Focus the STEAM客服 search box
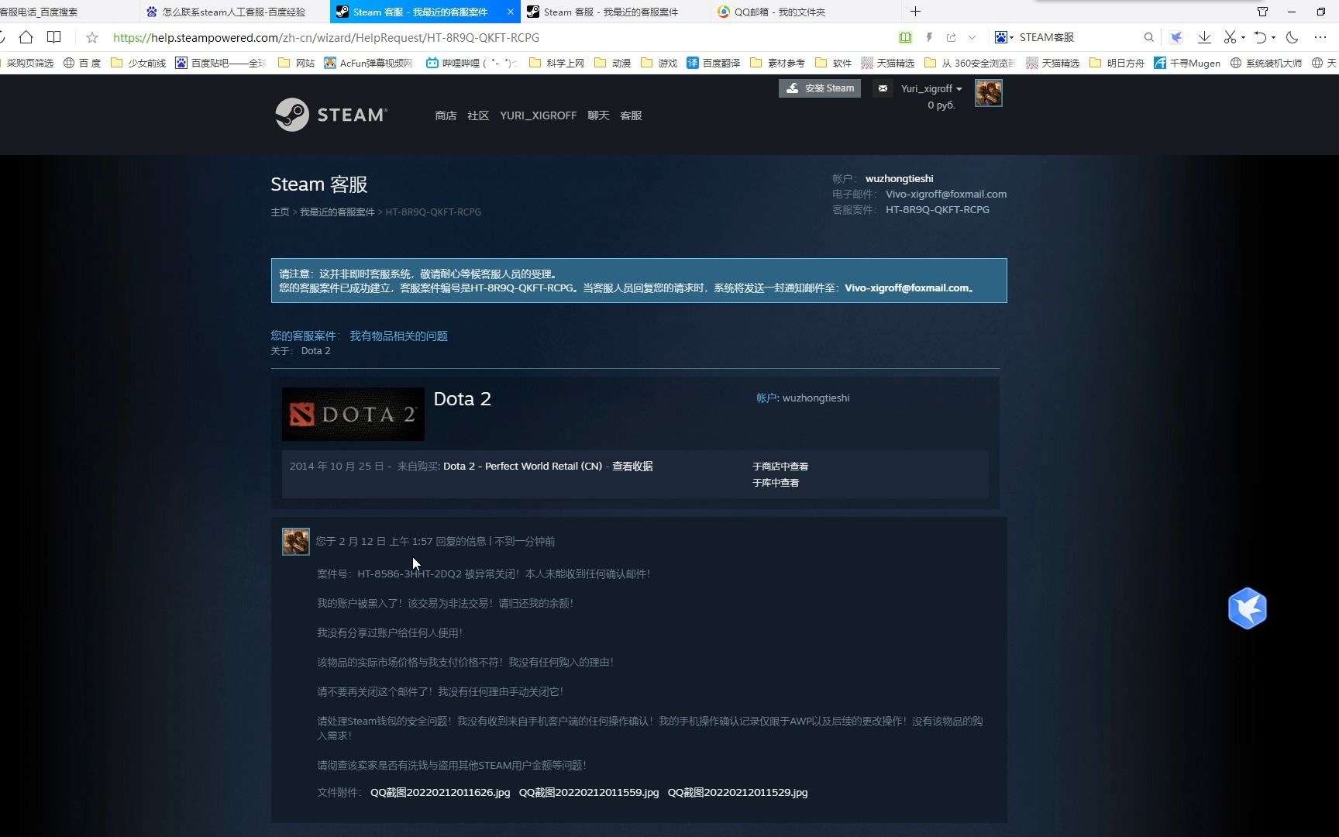Image resolution: width=1339 pixels, height=837 pixels. 1077,37
